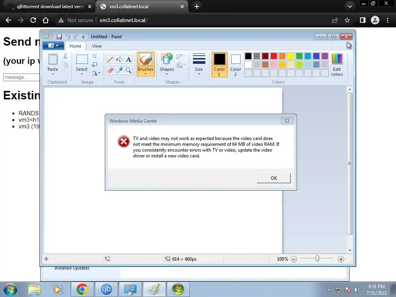Click the zoom out minus button
Screen dimensions: 396x297
294,259
